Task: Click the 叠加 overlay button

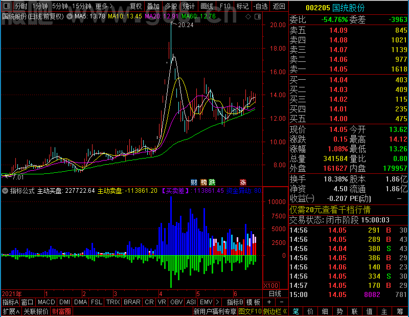Action: tap(153, 6)
